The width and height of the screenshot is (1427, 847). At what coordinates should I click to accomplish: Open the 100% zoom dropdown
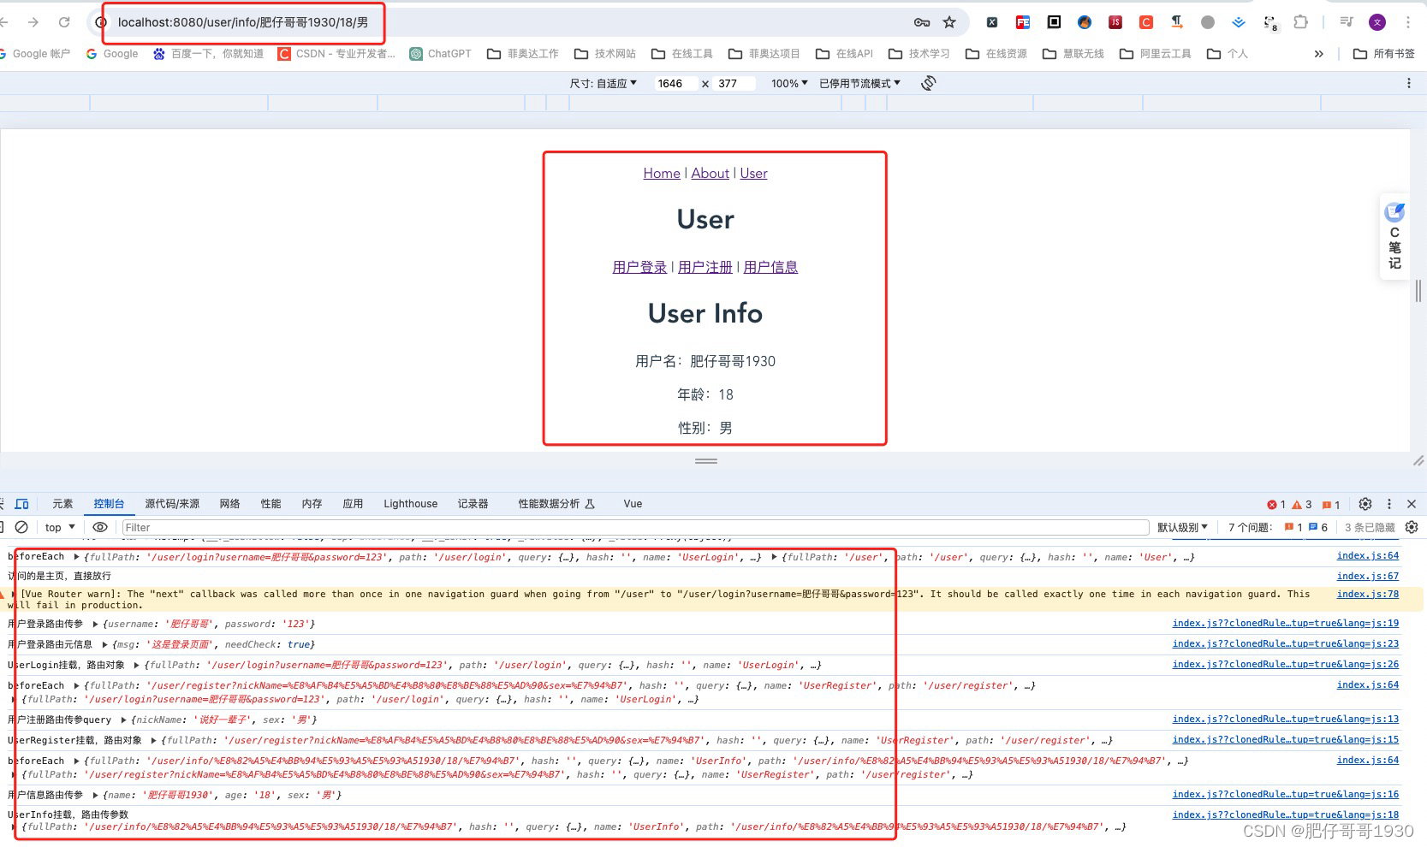point(789,83)
